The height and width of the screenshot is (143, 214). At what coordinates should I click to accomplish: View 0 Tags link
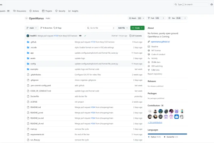tap(57, 28)
